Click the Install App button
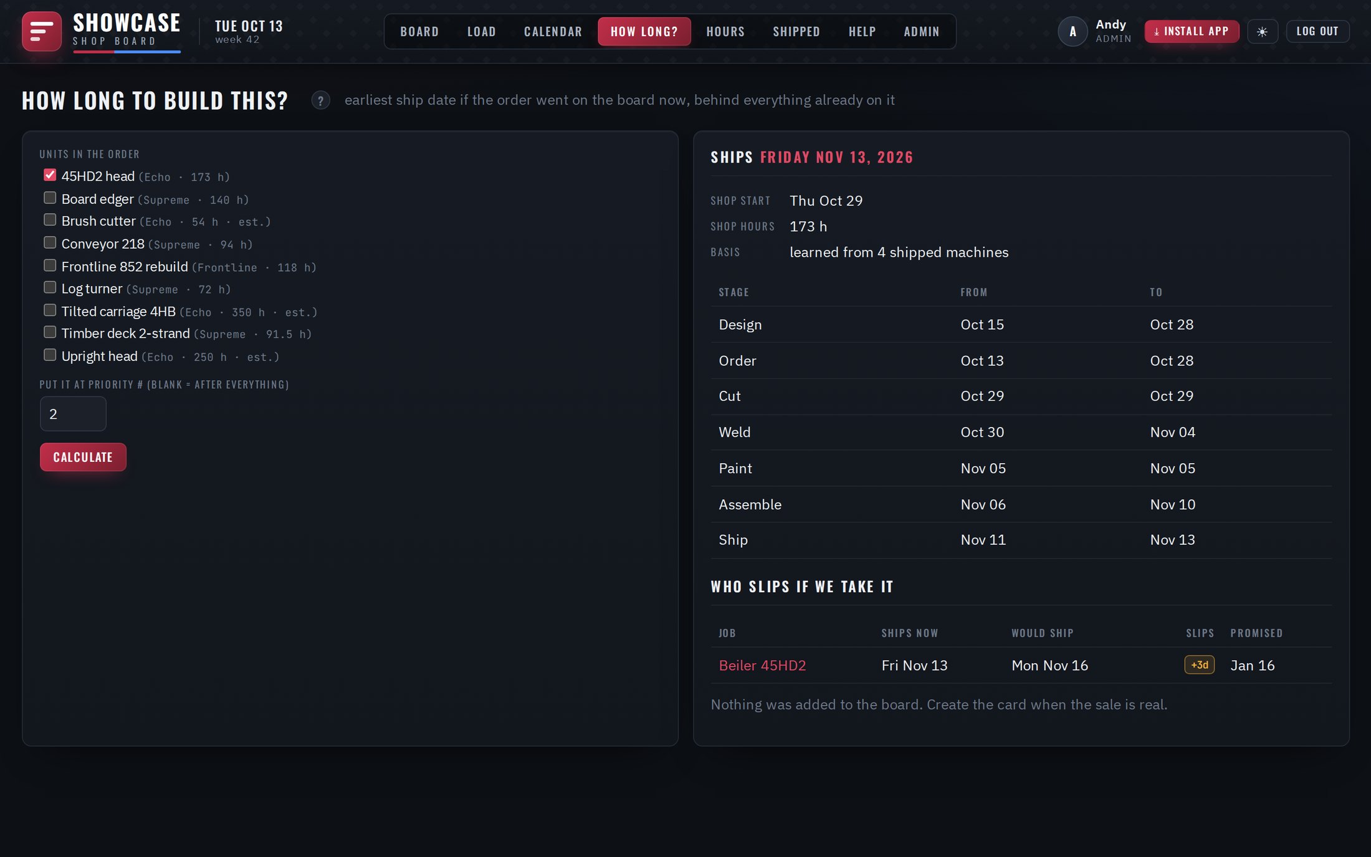The image size is (1371, 857). click(1191, 31)
